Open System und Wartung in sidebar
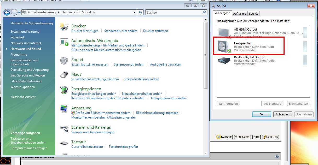Image resolution: width=318 pixels, height=165 pixels. (x=25, y=32)
